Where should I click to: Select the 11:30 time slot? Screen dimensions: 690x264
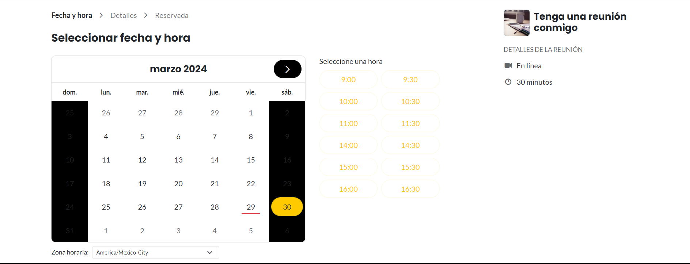tap(410, 123)
